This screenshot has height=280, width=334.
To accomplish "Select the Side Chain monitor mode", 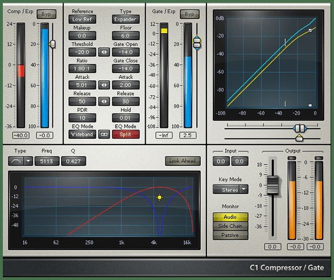I will pos(230,226).
